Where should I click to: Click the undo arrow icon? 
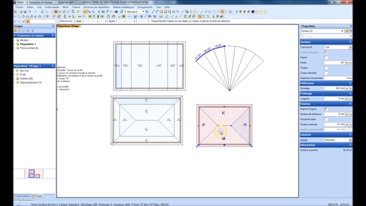(30, 11)
